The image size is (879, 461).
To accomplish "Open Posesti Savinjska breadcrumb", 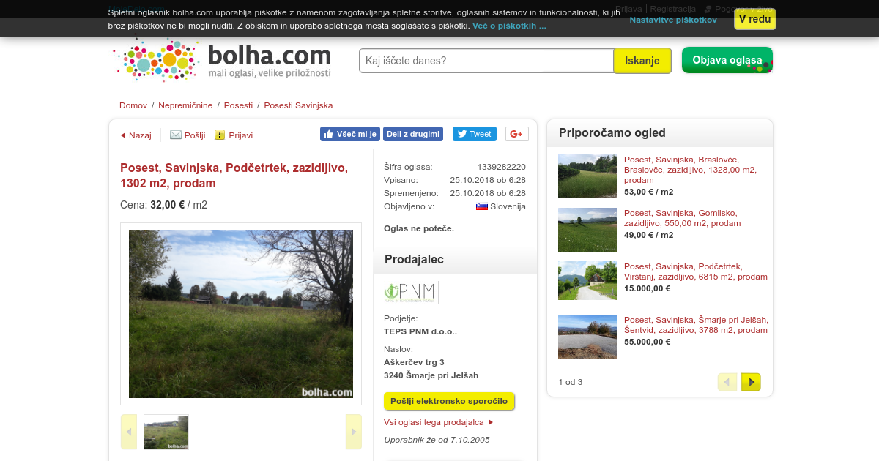I will (x=298, y=105).
